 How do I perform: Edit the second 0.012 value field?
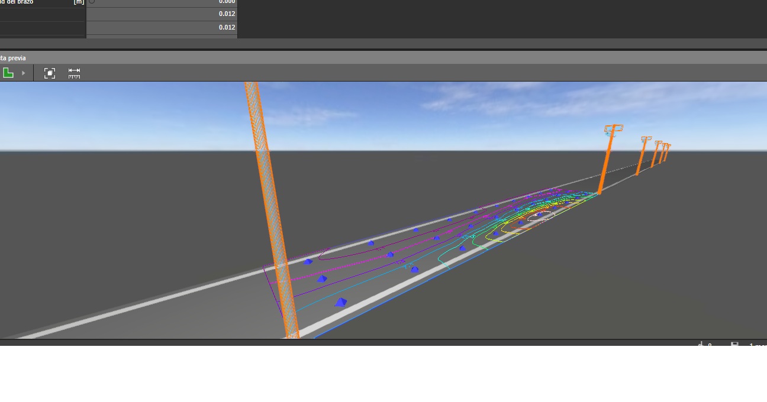point(162,28)
